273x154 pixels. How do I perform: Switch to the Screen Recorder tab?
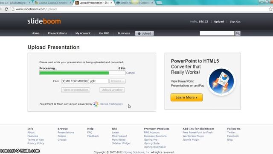[x=135, y=3]
